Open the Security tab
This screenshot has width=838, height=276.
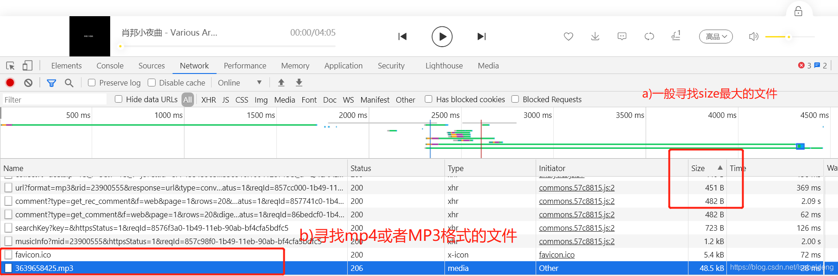(x=391, y=66)
